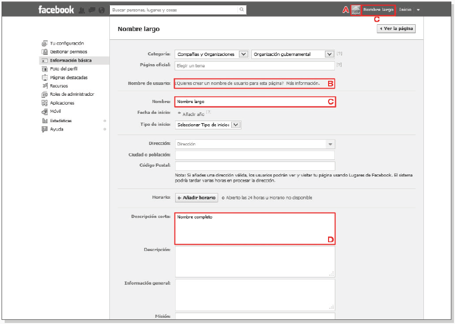Open the account menu arrow beside Inicio
The height and width of the screenshot is (324, 455).
[418, 10]
